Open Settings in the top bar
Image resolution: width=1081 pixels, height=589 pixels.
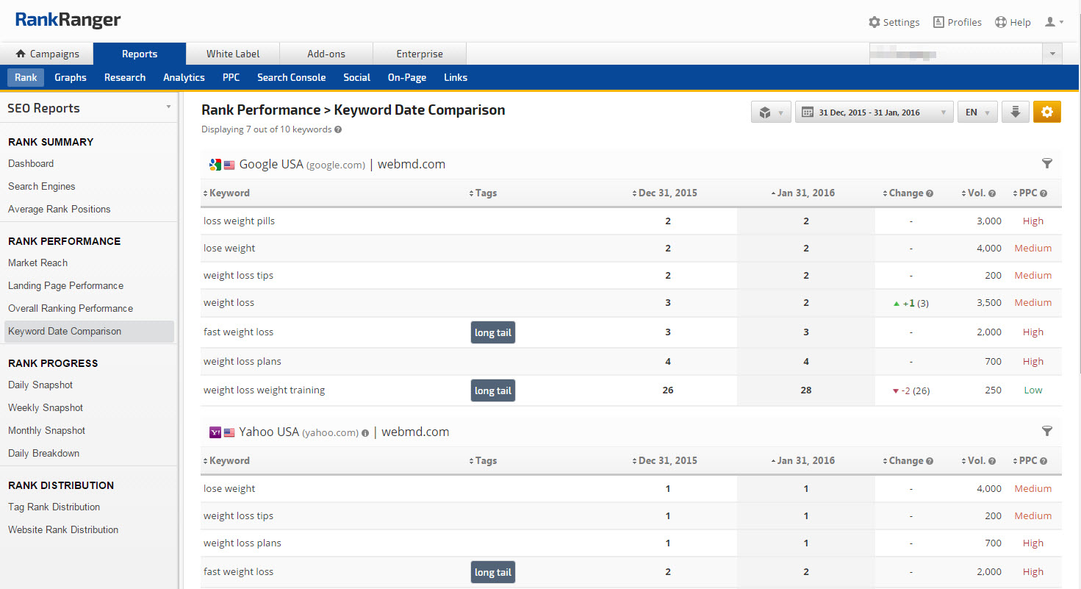pos(894,22)
